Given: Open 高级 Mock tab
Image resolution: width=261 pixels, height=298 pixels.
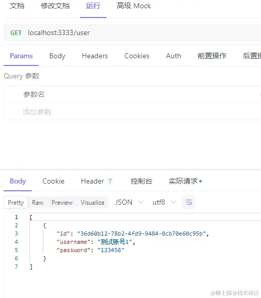Looking at the screenshot, I should point(134,6).
